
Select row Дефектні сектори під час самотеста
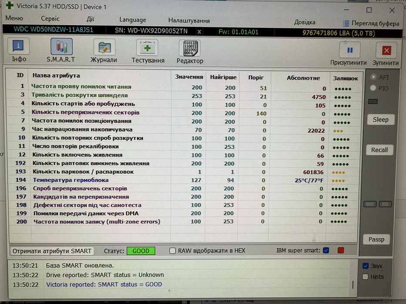(x=183, y=205)
